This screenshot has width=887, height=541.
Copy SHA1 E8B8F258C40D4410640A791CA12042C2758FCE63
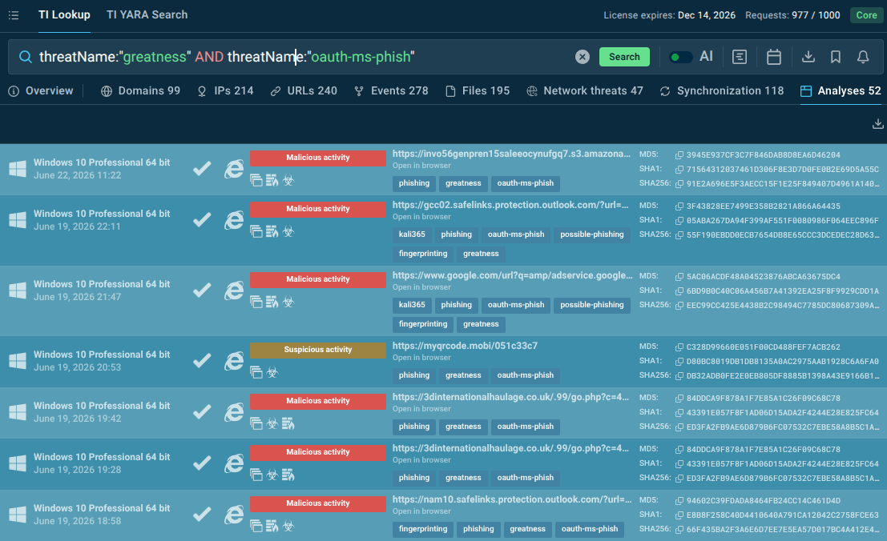click(679, 515)
